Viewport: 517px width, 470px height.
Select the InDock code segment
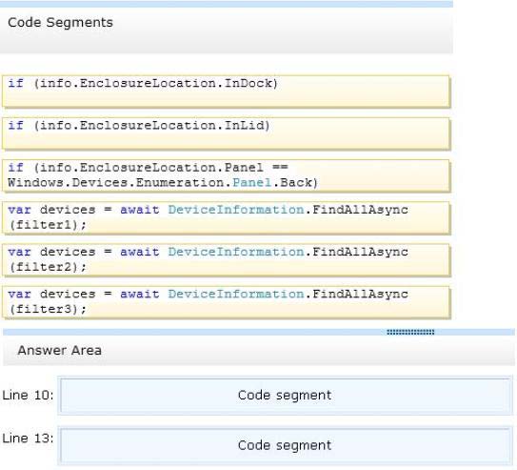tap(226, 92)
